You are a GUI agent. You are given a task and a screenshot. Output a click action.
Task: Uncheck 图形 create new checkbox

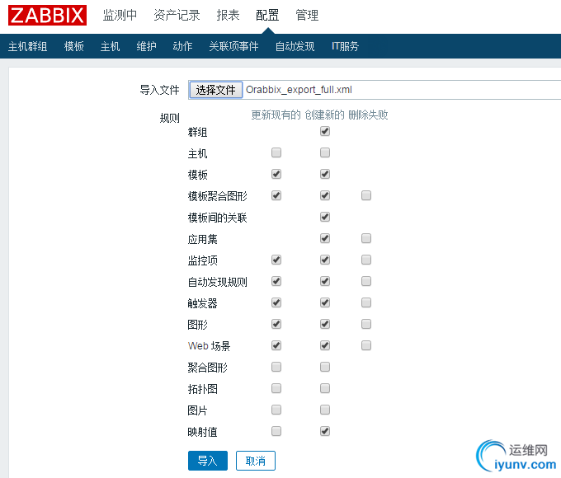point(325,324)
